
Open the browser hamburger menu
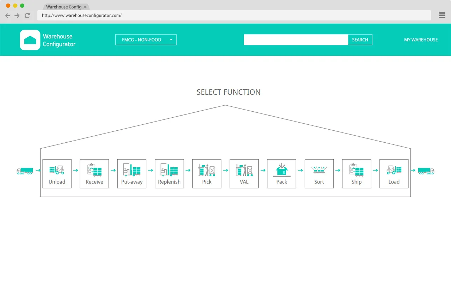(442, 16)
